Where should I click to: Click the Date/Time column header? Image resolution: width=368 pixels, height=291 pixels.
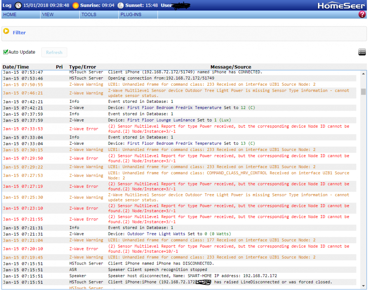(x=16, y=67)
